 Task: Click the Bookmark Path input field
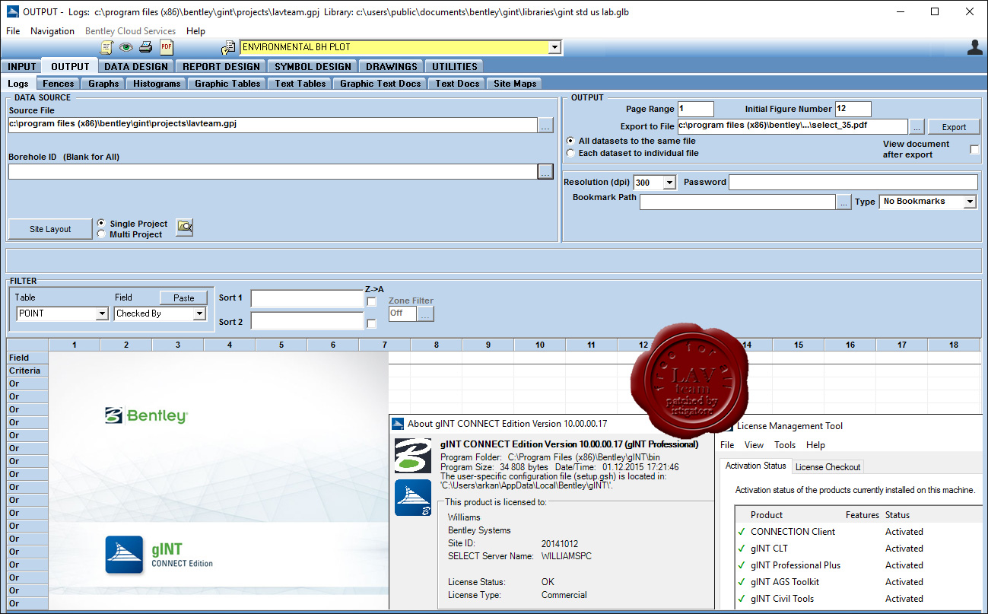(x=738, y=202)
